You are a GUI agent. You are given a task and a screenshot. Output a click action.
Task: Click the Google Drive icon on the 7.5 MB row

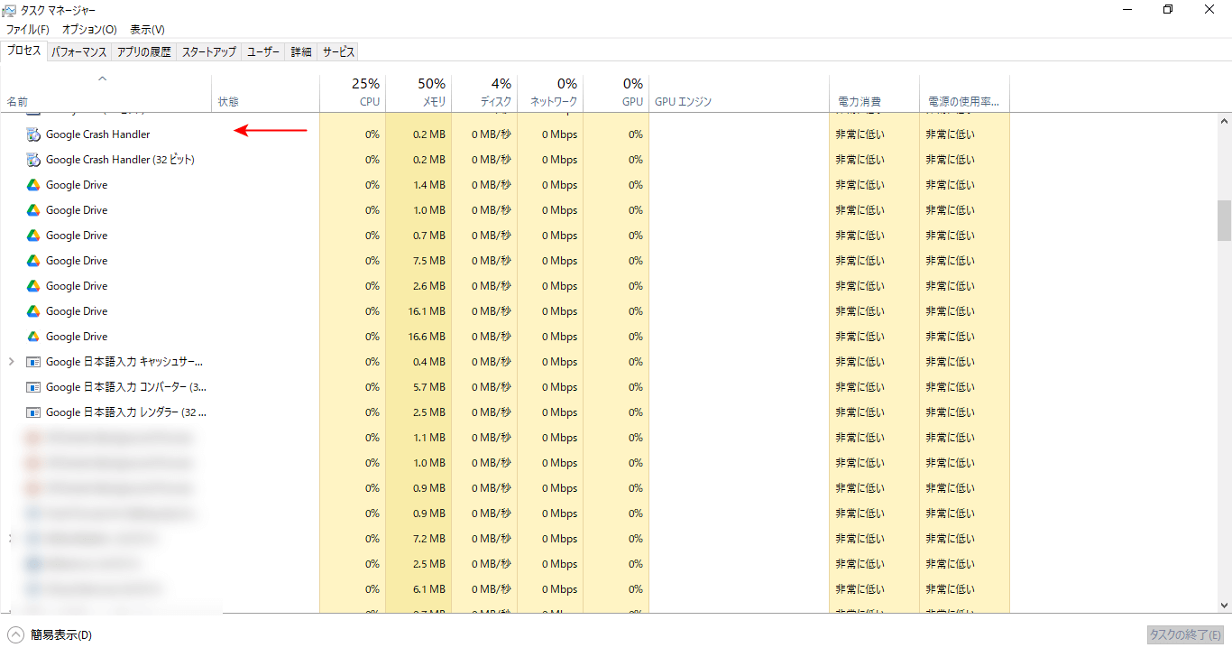click(33, 261)
